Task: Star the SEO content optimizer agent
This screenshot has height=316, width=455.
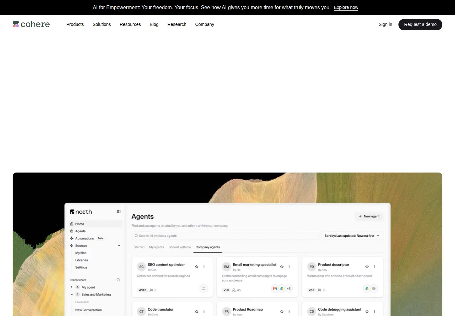Action: [x=197, y=267]
